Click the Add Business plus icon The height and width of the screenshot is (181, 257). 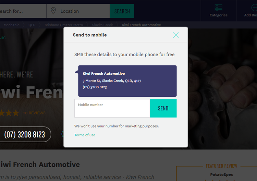click(255, 8)
